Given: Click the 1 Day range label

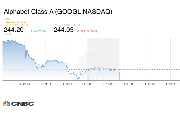Looking at the screenshot, I should (7, 34).
